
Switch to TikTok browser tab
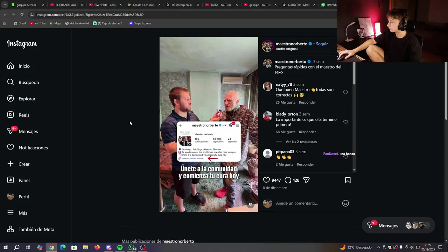click(x=299, y=5)
